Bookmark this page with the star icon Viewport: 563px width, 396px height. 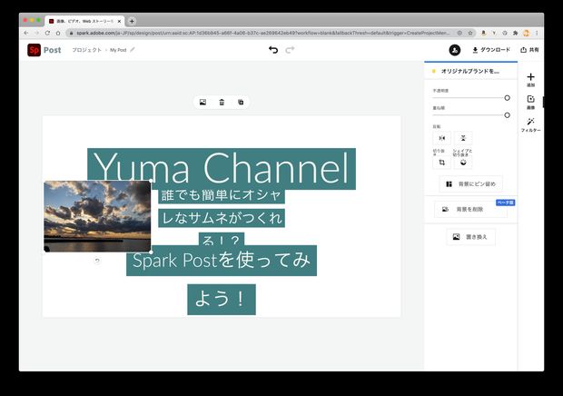(470, 33)
